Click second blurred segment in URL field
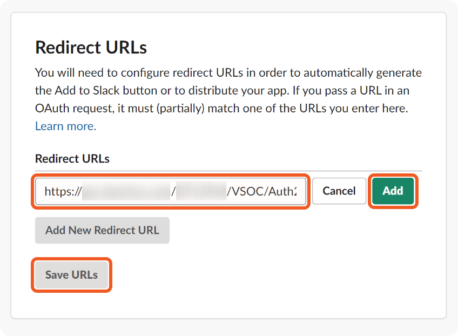This screenshot has height=336, width=458. [201, 191]
